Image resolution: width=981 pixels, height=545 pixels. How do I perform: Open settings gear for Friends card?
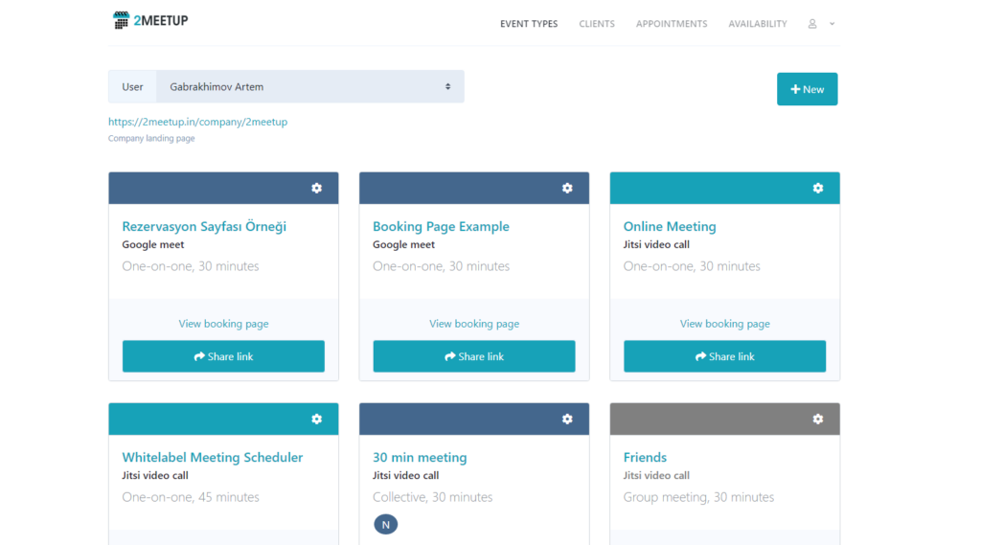point(818,419)
